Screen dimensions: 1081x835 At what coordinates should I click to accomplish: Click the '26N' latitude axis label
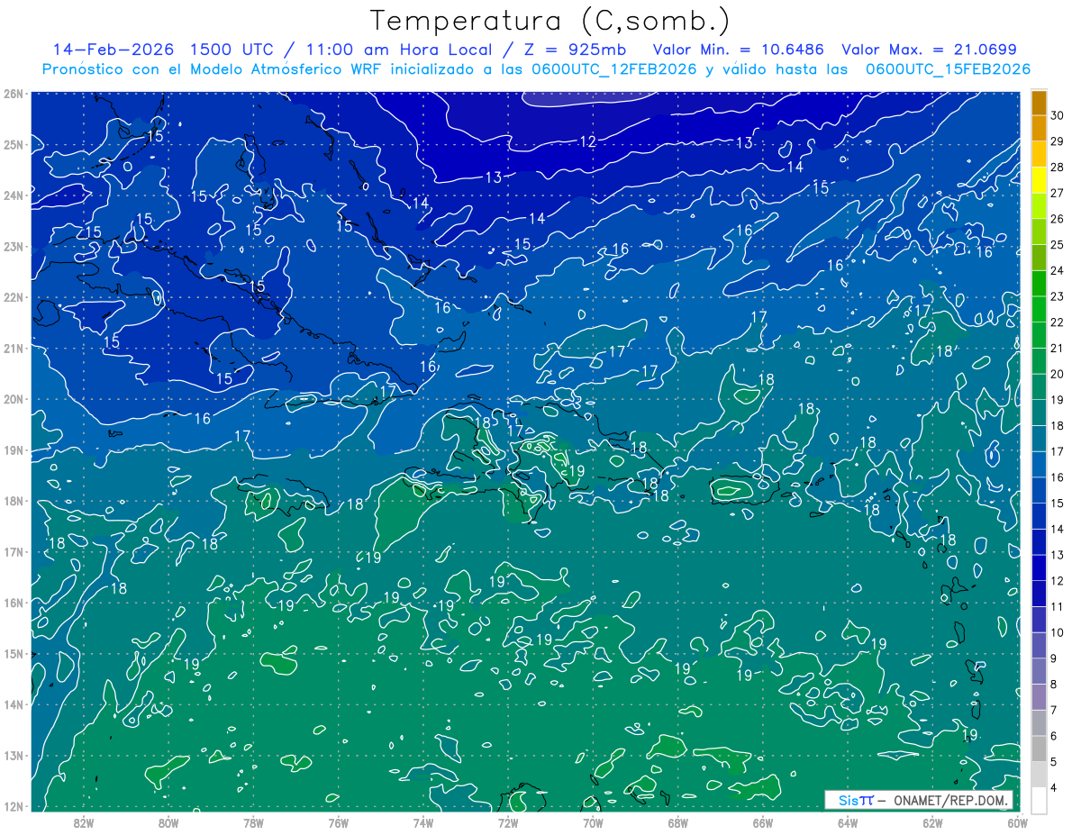click(14, 94)
